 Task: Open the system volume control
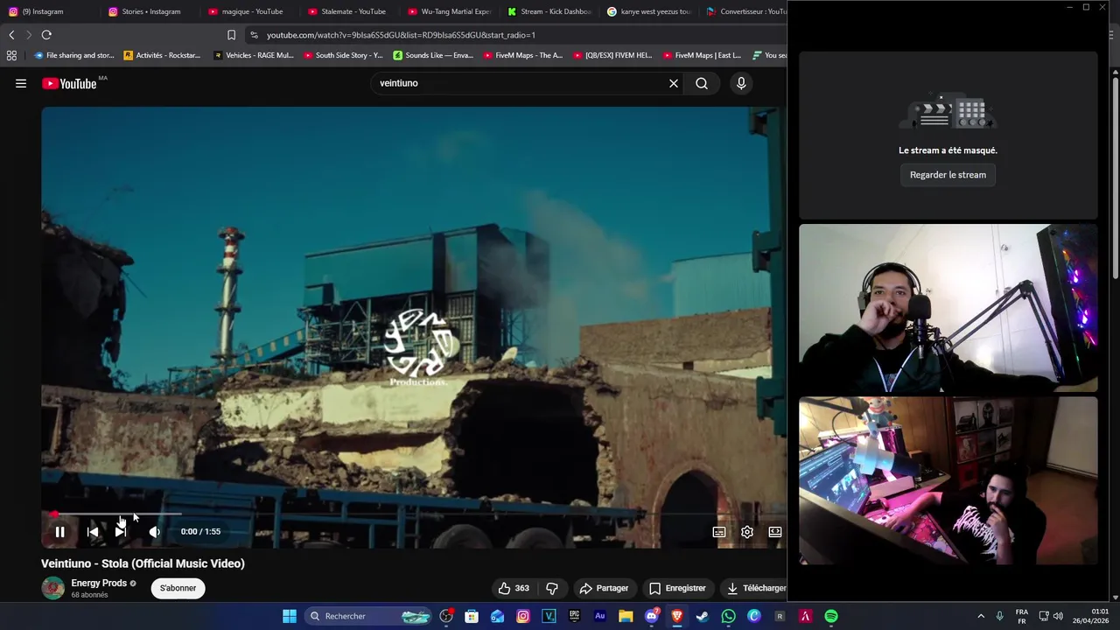pyautogui.click(x=1058, y=616)
